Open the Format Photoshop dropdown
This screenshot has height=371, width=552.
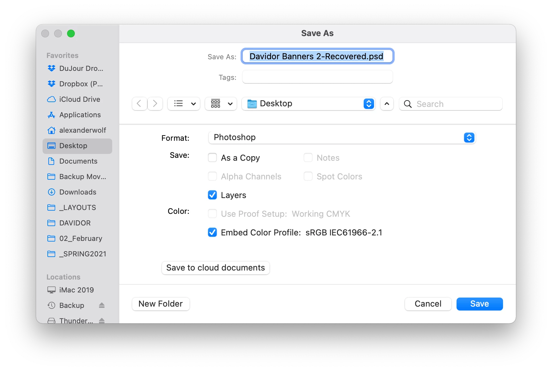[342, 138]
